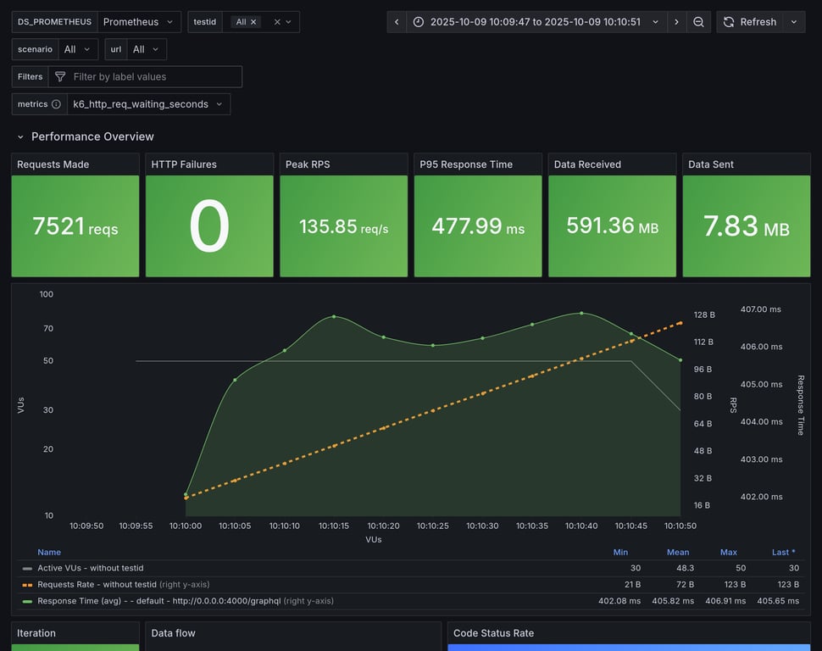This screenshot has height=651, width=822.
Task: Toggle Active VUs series in legend
Action: 91,568
